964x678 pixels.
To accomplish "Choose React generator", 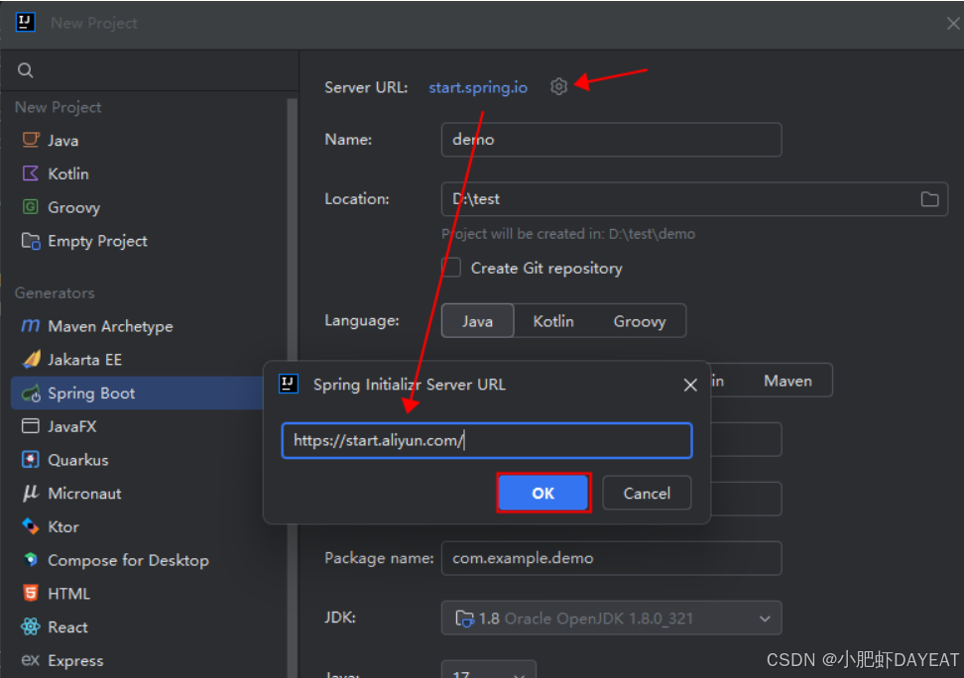I will [x=67, y=627].
